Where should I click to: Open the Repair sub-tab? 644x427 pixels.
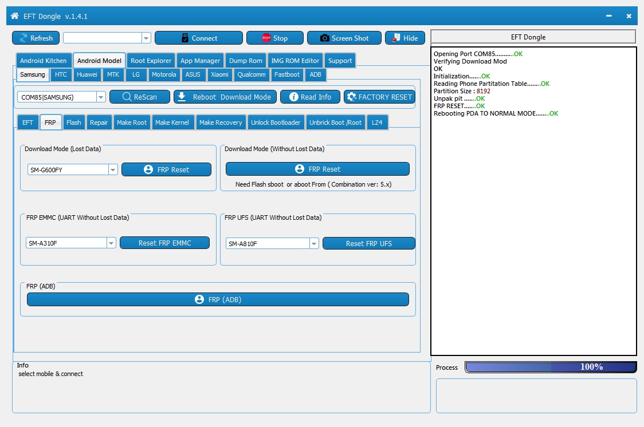coord(99,122)
